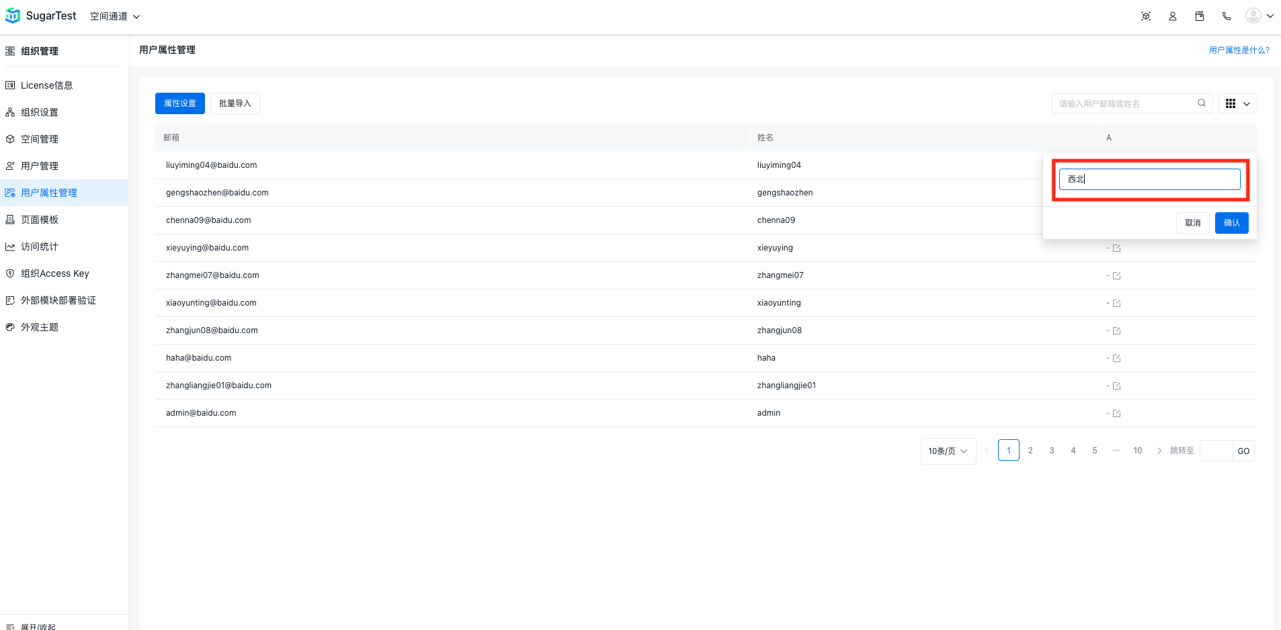Click the 组织管理 sidebar header

39,51
